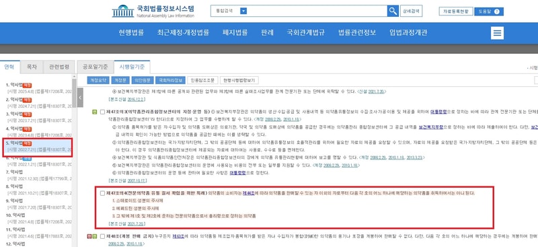This screenshot has width=538, height=247.
Task: Open the 2016.12.2 본조신설 date link
Action: coord(137,99)
